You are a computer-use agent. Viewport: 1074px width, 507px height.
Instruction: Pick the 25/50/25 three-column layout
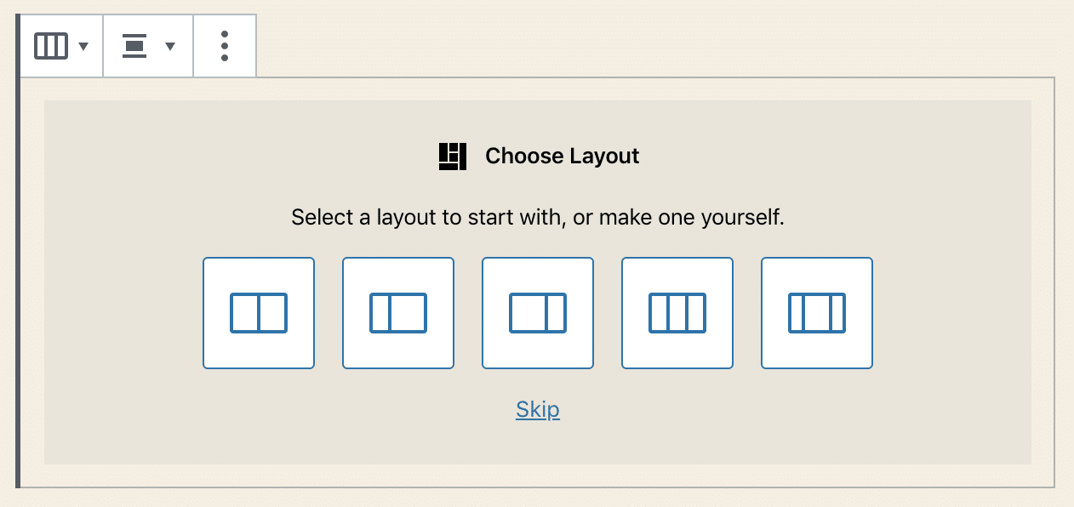point(817,312)
